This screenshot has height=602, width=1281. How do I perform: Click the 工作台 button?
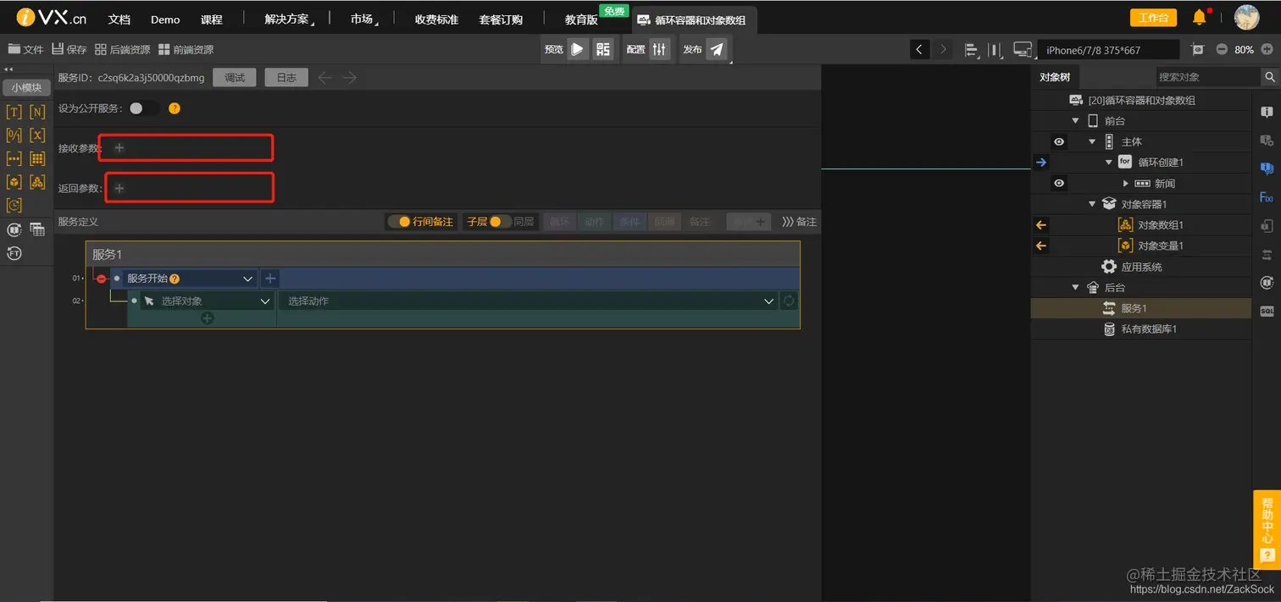(1153, 18)
